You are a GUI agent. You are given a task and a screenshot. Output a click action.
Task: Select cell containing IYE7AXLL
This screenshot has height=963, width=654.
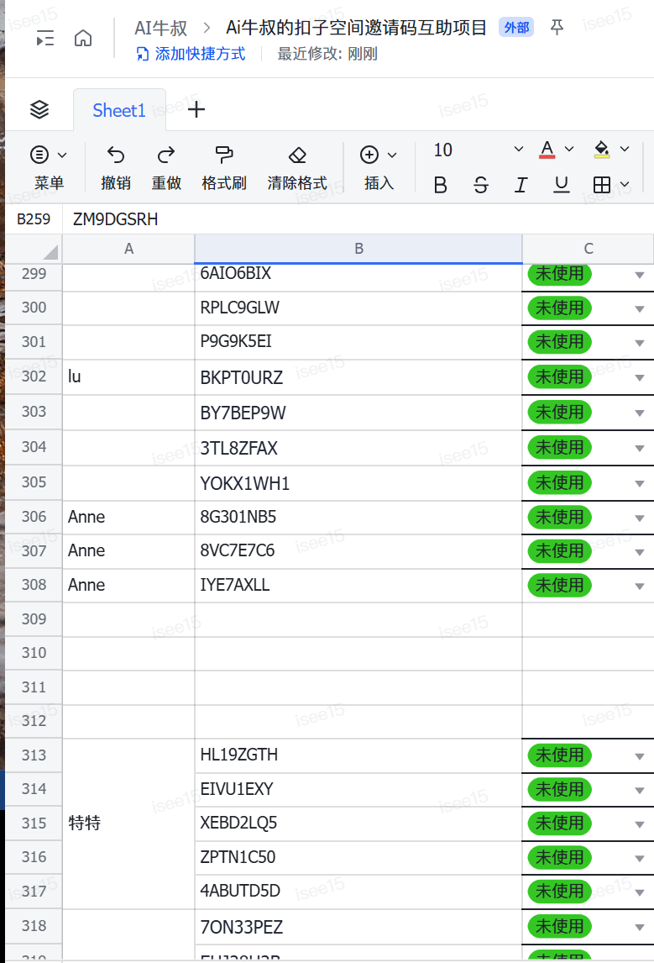358,586
